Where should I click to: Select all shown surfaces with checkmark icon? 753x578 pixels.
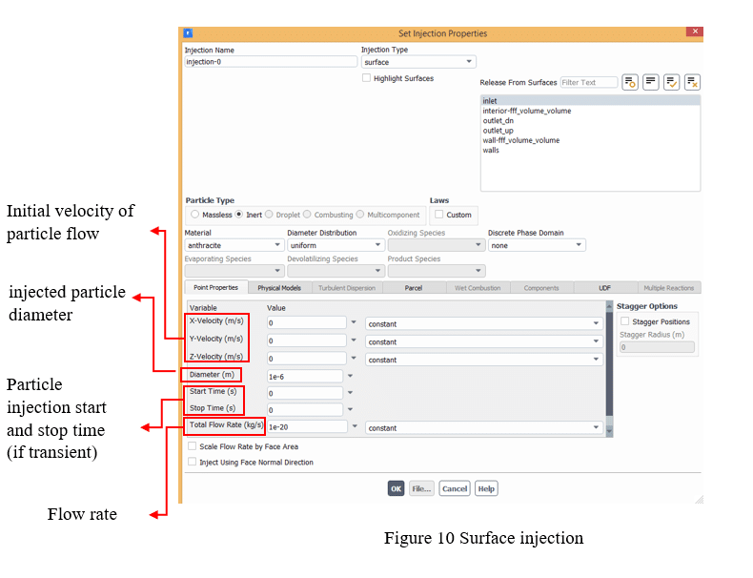[671, 82]
